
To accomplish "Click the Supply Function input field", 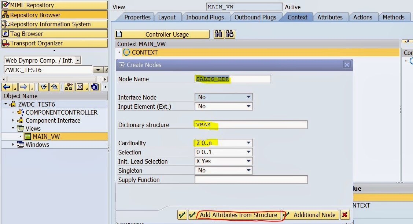I will coord(251,179).
